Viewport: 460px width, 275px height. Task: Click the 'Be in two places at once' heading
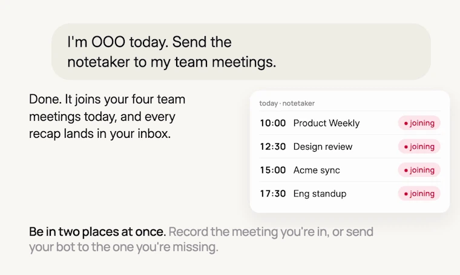coord(97,231)
